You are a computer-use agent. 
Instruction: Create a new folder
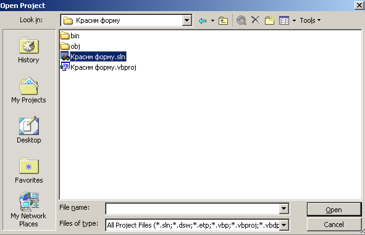point(269,20)
